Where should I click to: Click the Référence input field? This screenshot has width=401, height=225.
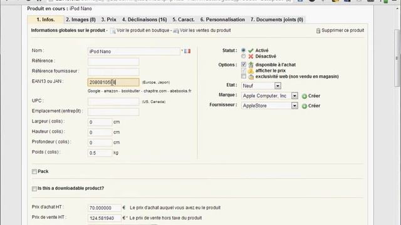[x=113, y=61]
